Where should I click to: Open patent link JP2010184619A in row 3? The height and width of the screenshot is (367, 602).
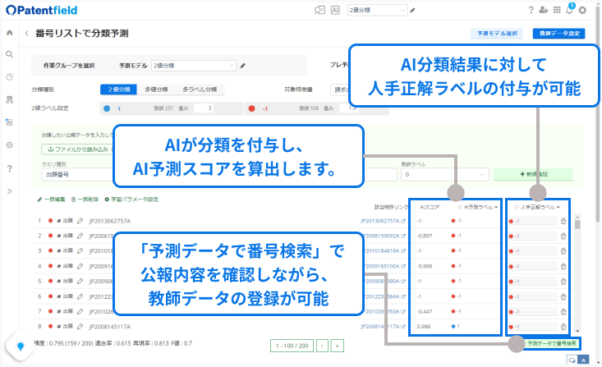click(x=383, y=251)
